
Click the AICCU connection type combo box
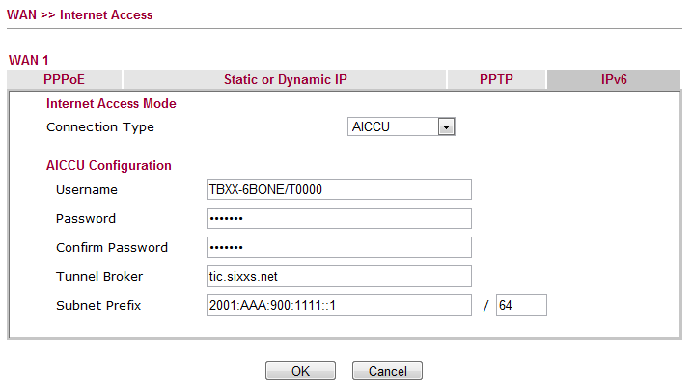pos(401,126)
